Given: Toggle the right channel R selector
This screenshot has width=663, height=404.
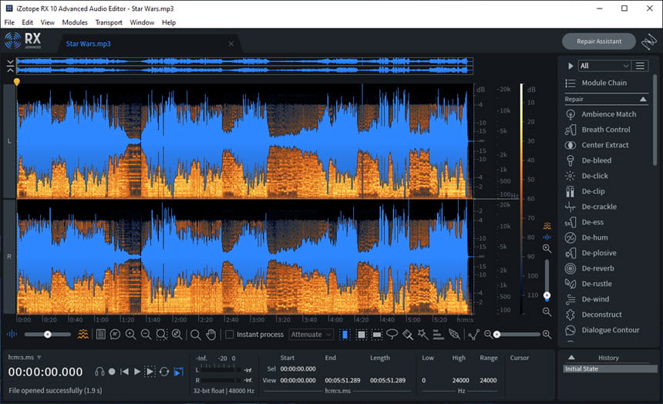Looking at the screenshot, I should point(9,257).
